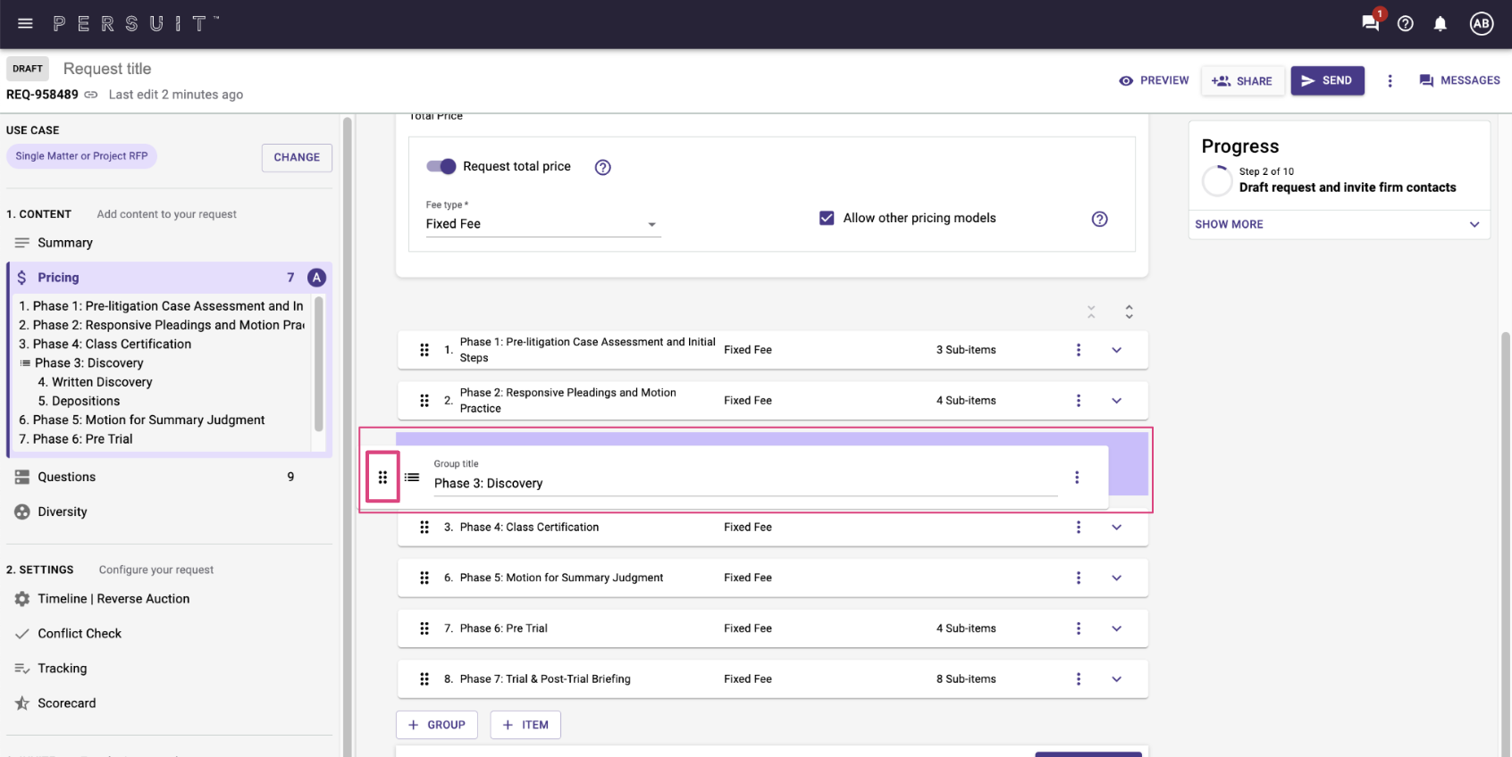Expand Phase 7: Trial & Post-Trial Briefing chevron
Viewport: 1512px width, 757px height.
(x=1117, y=679)
